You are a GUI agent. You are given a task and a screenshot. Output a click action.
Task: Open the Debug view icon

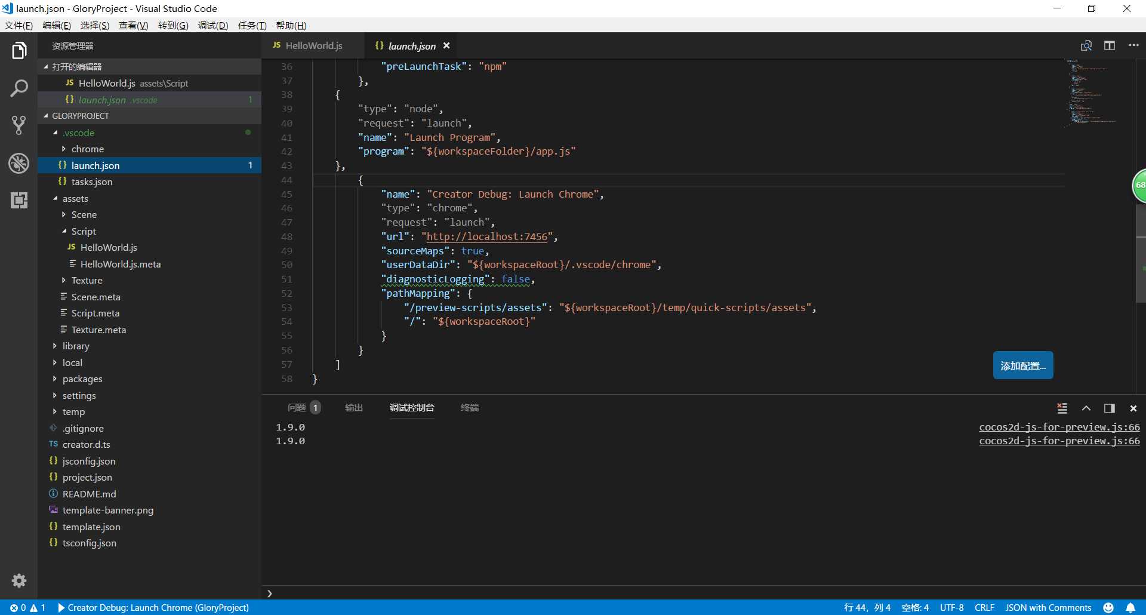[x=19, y=163]
